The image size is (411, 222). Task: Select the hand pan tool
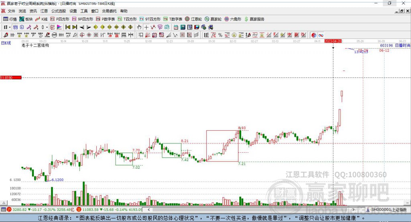[139, 27]
